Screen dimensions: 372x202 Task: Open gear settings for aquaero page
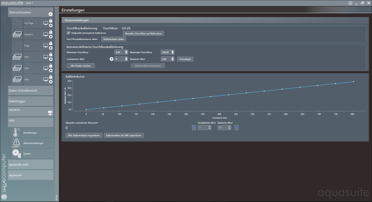[x=51, y=37]
